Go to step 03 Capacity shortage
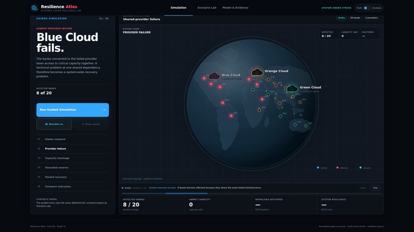Image resolution: width=414 pixels, height=232 pixels. [x=72, y=158]
